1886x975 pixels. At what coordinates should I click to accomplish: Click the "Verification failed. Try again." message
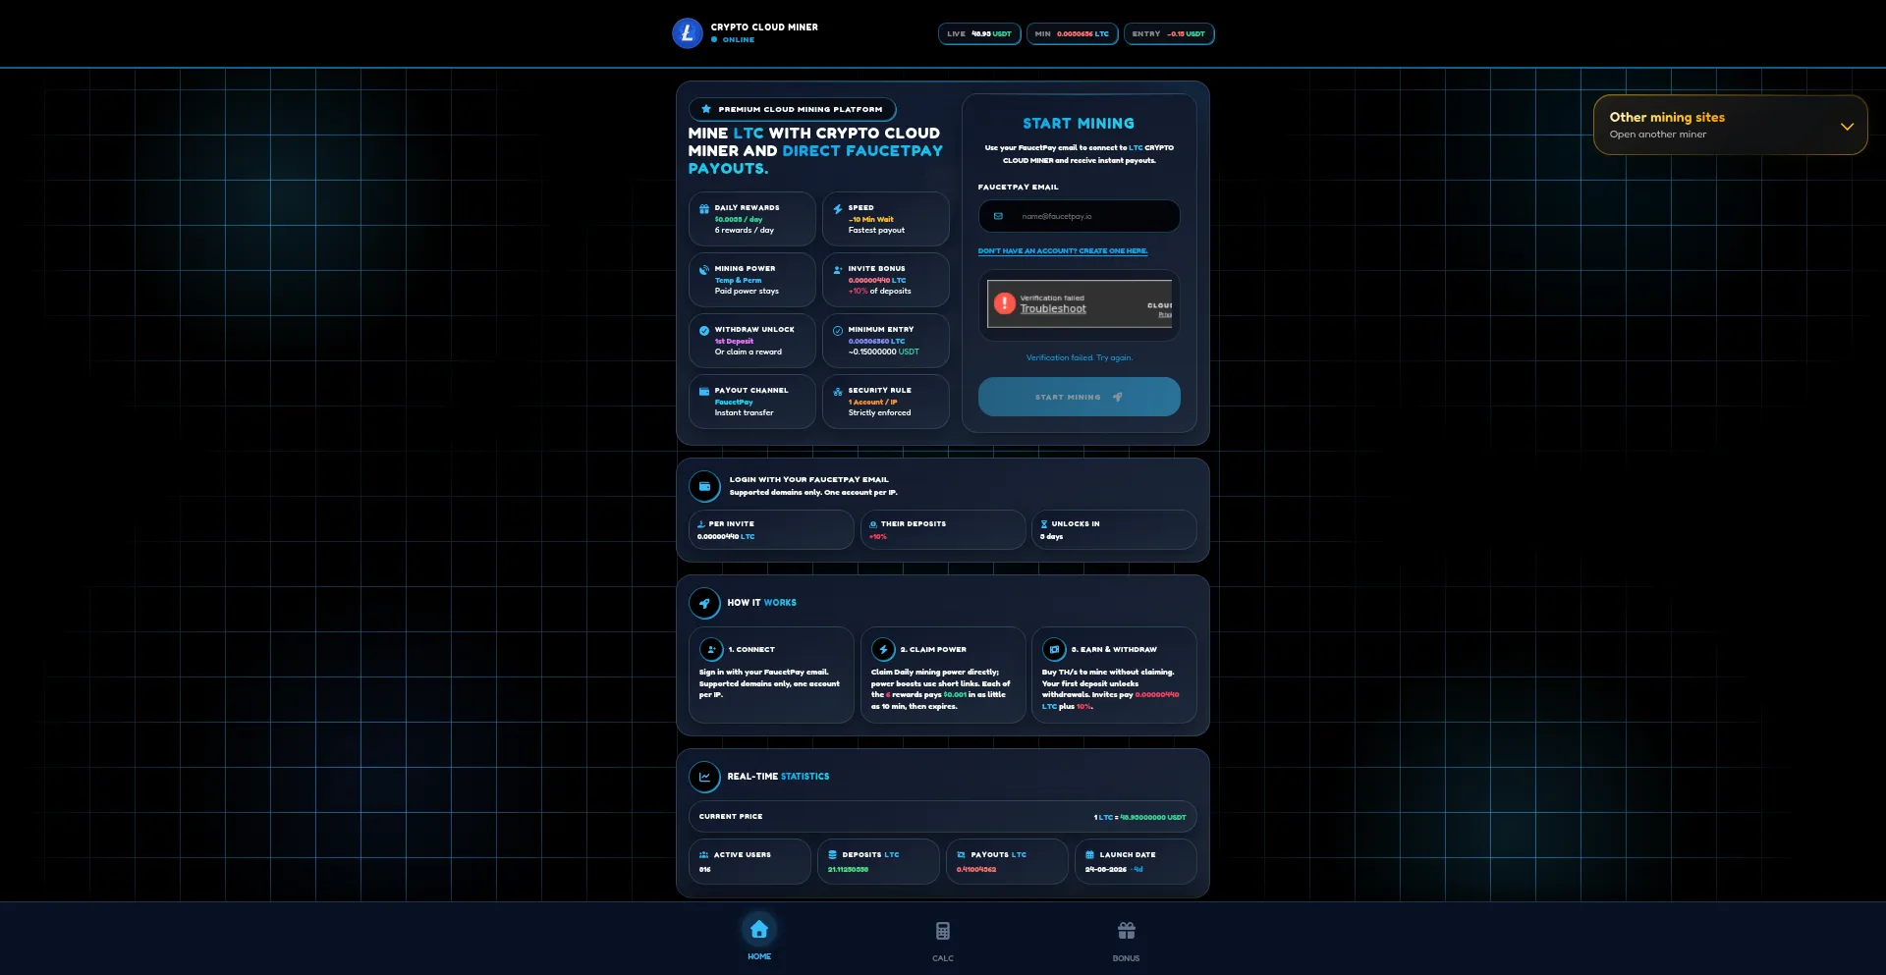[x=1080, y=358]
